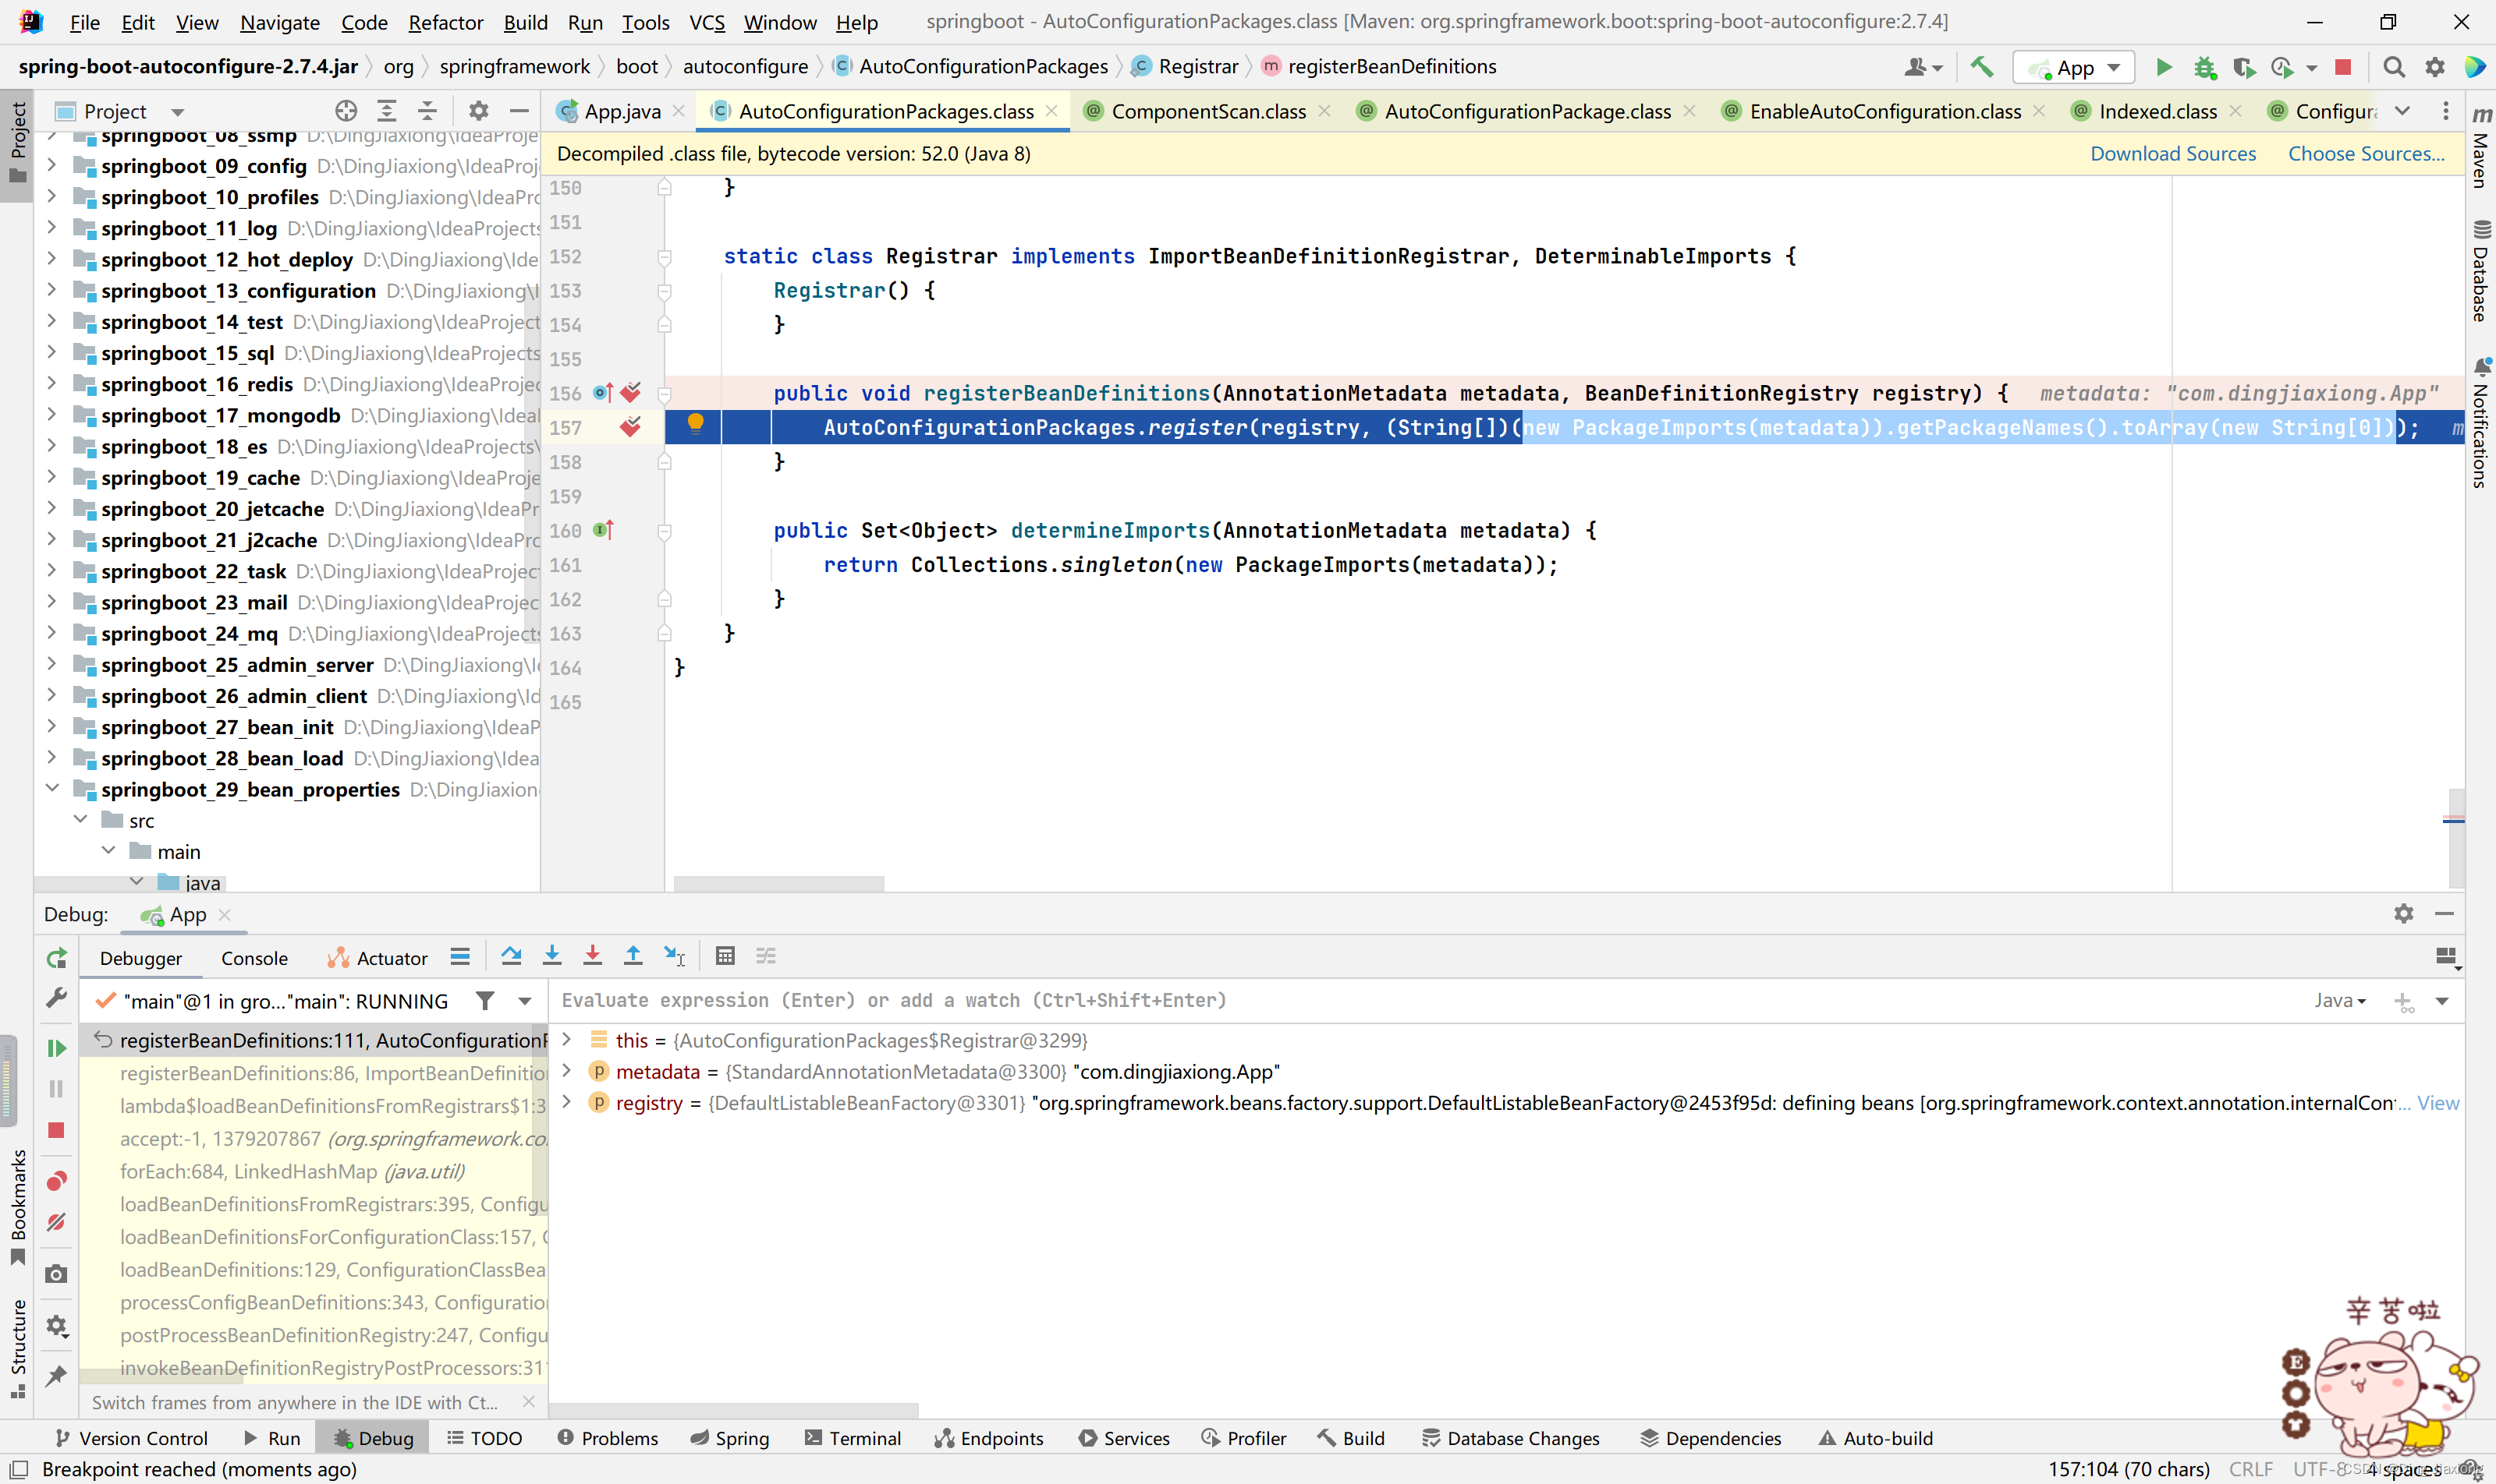Fold the Registrar class at line 152

[664, 257]
